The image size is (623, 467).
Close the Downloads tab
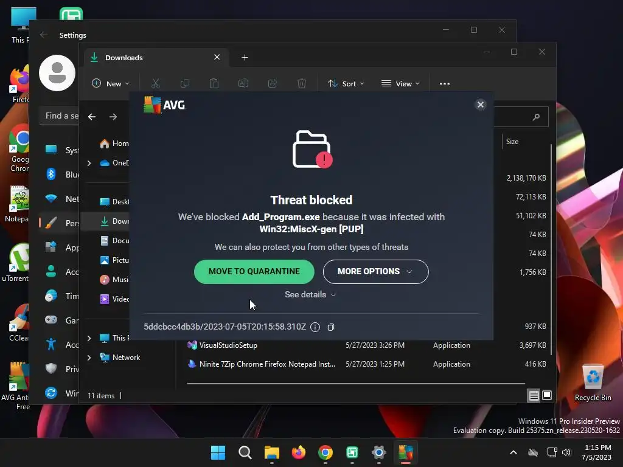coord(217,57)
